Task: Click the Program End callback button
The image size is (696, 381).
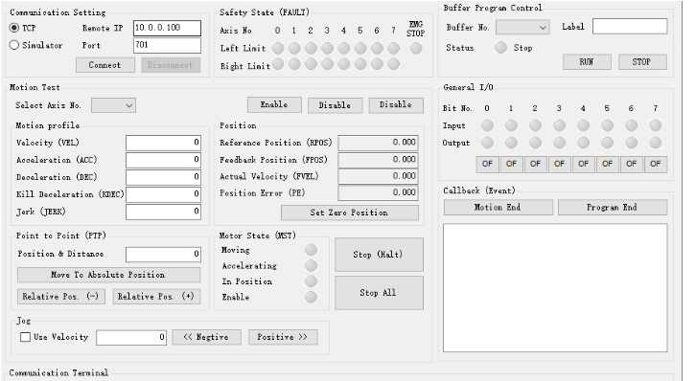Action: 612,208
